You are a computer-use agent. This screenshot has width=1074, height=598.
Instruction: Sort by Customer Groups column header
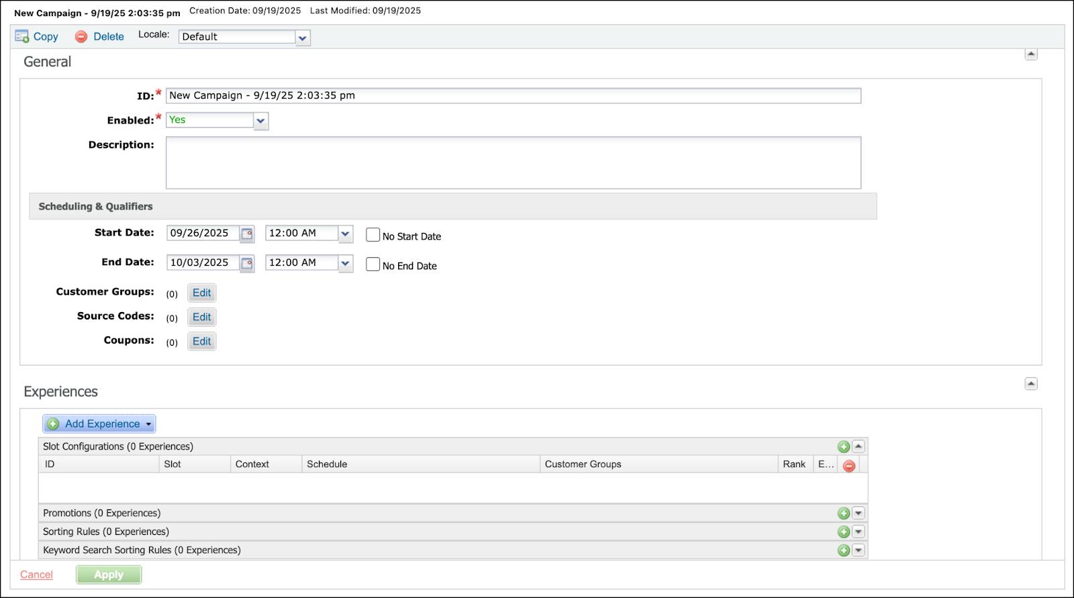click(x=658, y=464)
